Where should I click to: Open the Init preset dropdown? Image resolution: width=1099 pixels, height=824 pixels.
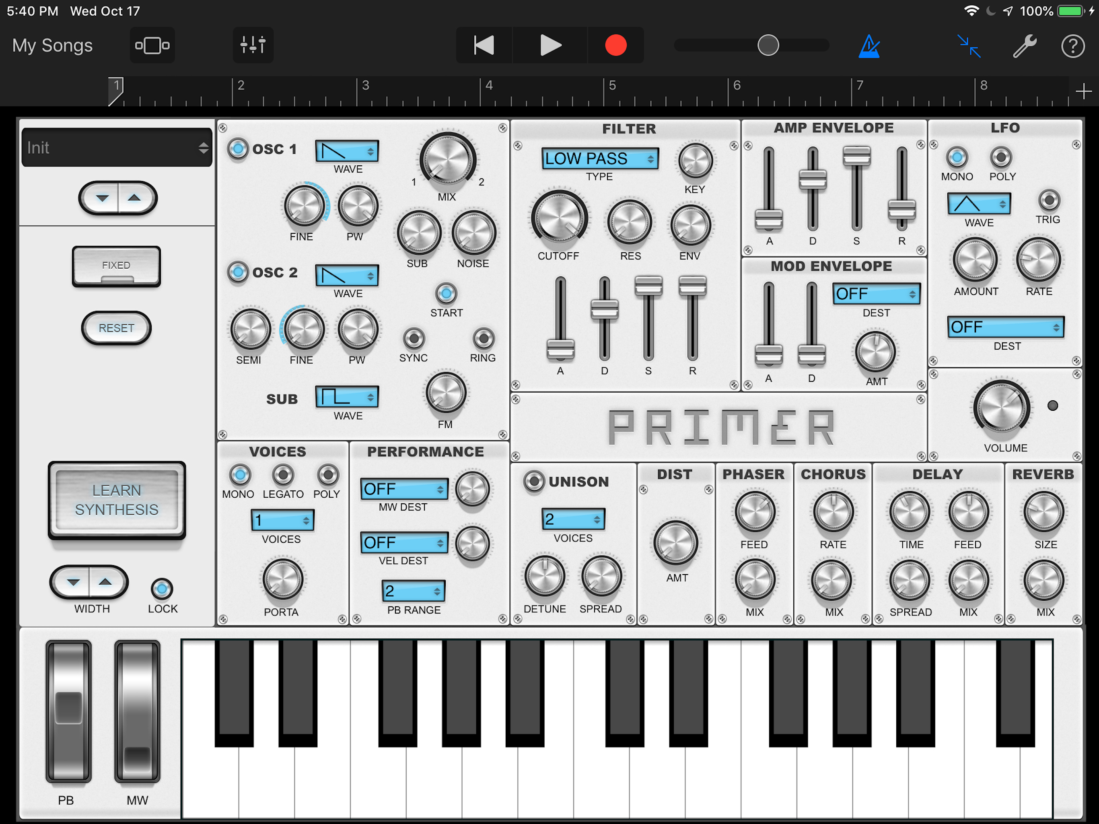click(x=117, y=148)
